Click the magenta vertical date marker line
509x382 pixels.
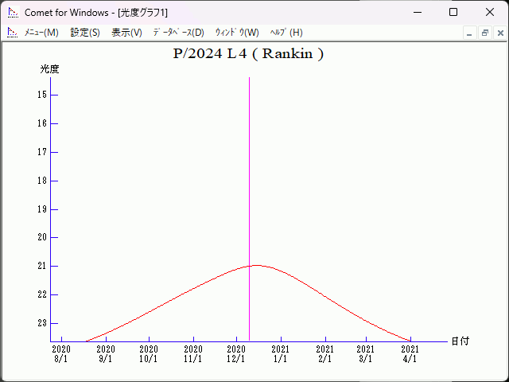click(249, 209)
